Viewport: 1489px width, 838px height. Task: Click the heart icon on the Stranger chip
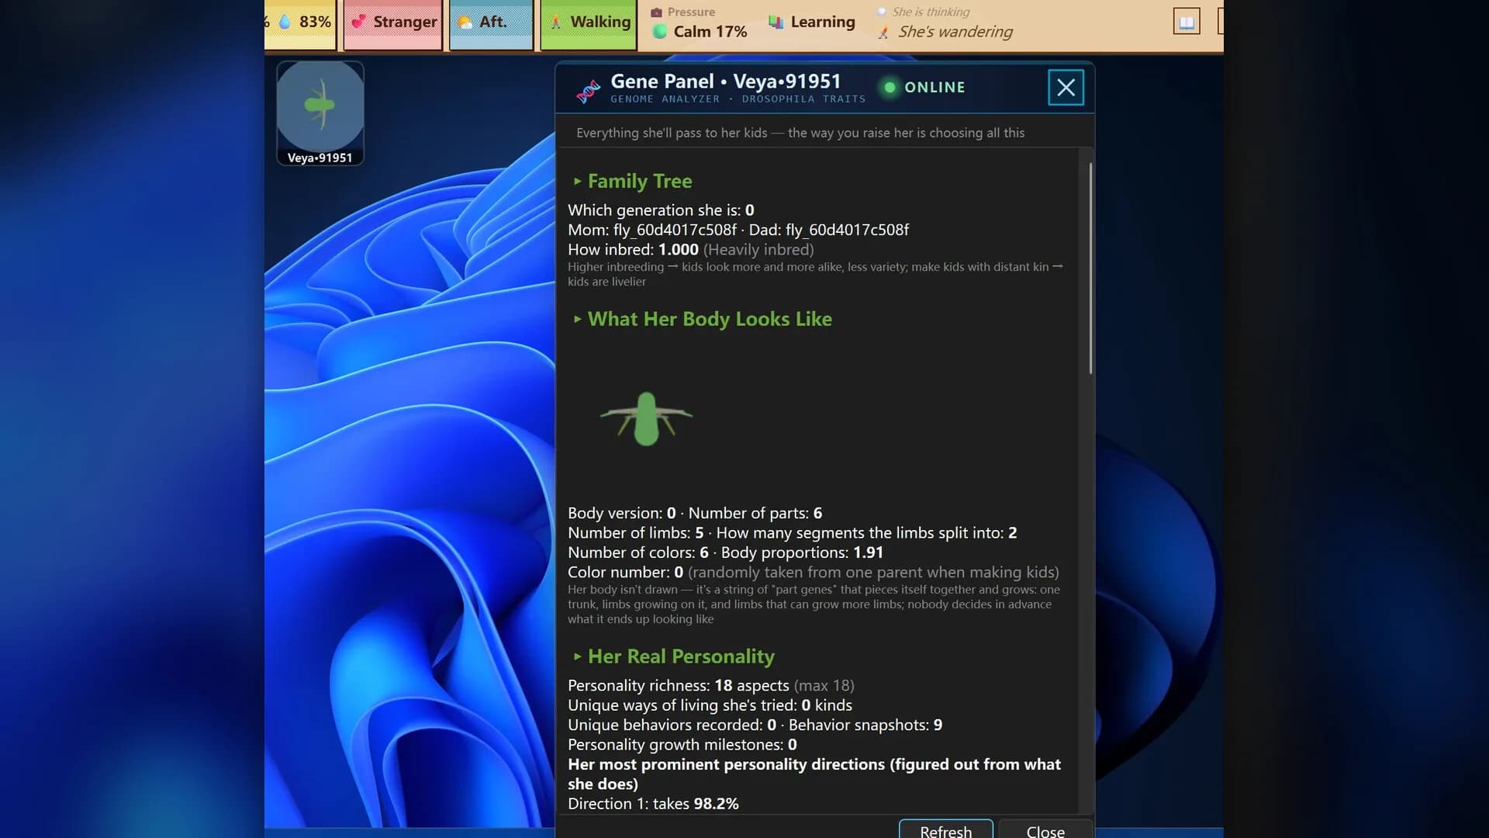pyautogui.click(x=358, y=22)
